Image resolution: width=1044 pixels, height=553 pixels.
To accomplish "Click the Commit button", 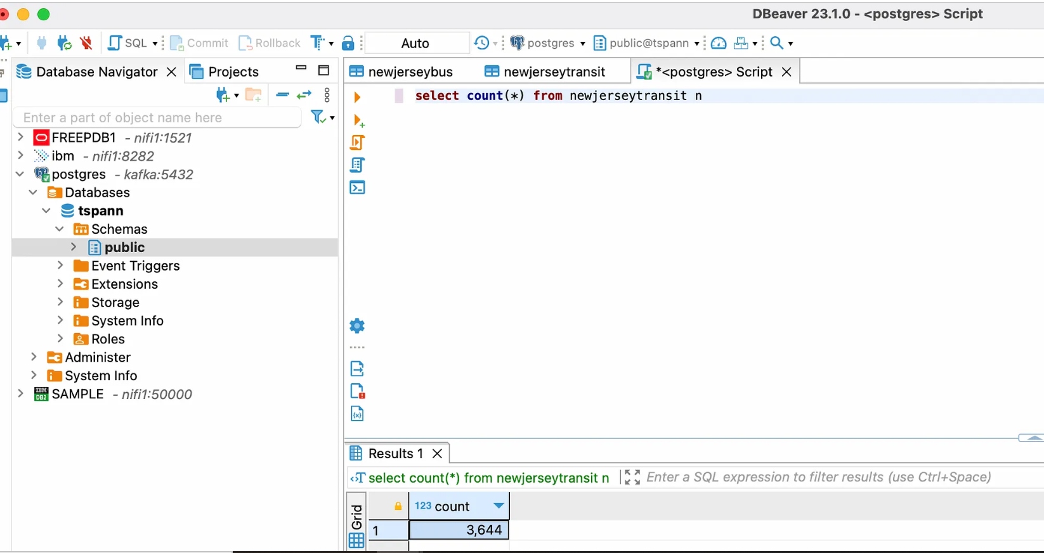I will click(x=199, y=43).
